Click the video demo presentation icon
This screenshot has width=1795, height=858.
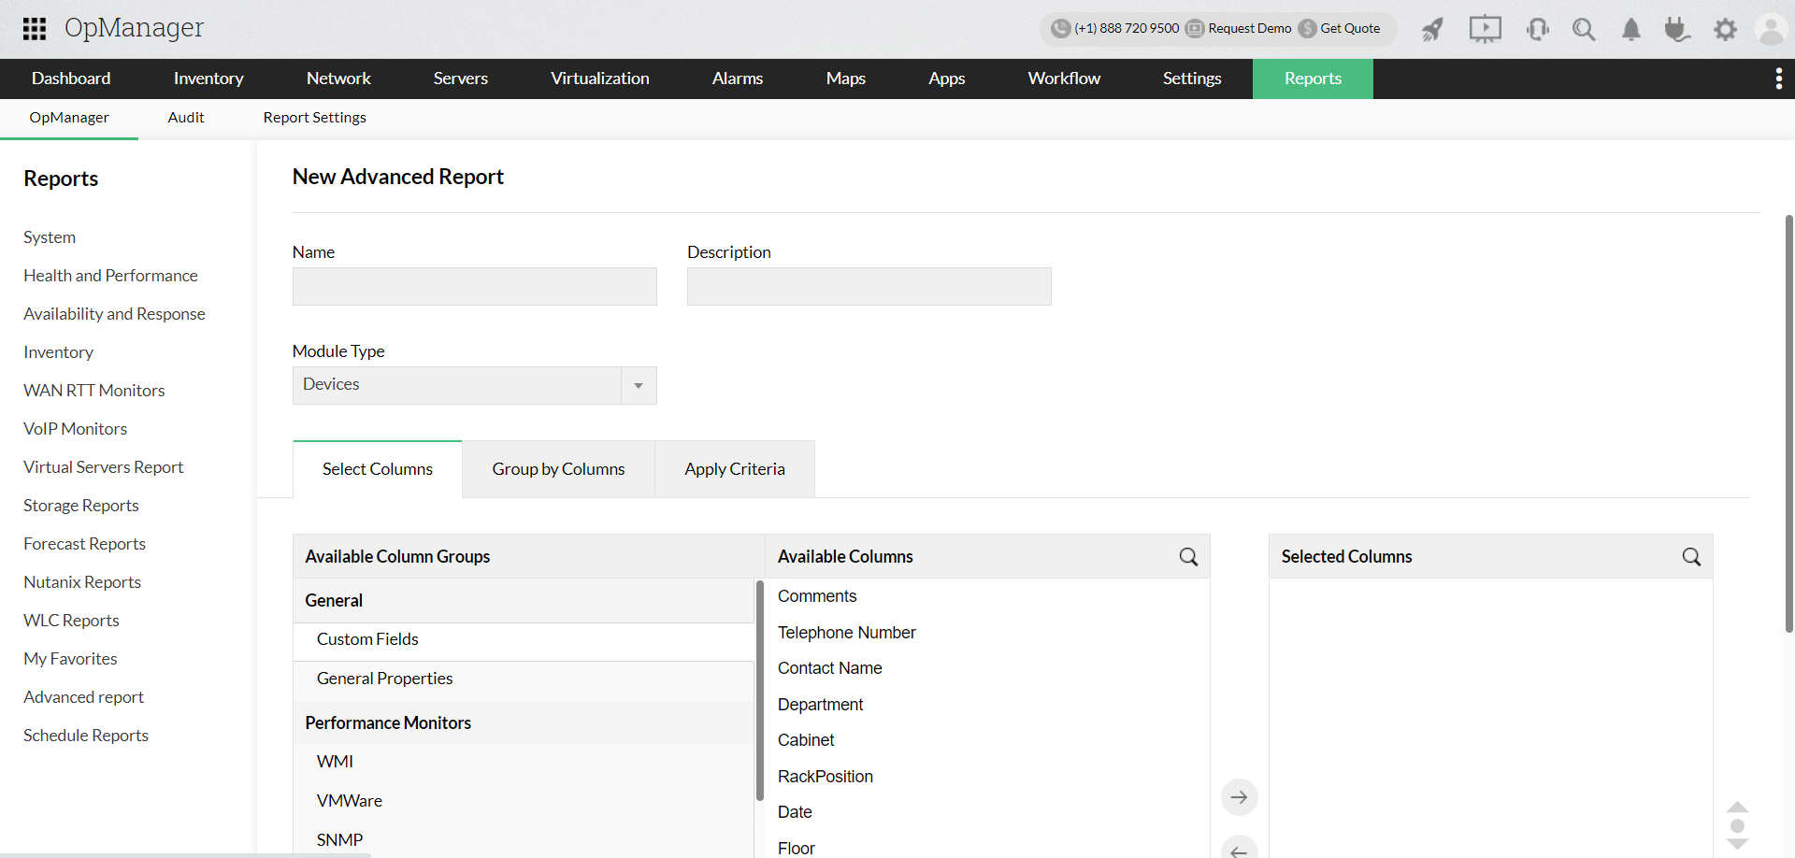click(1485, 29)
